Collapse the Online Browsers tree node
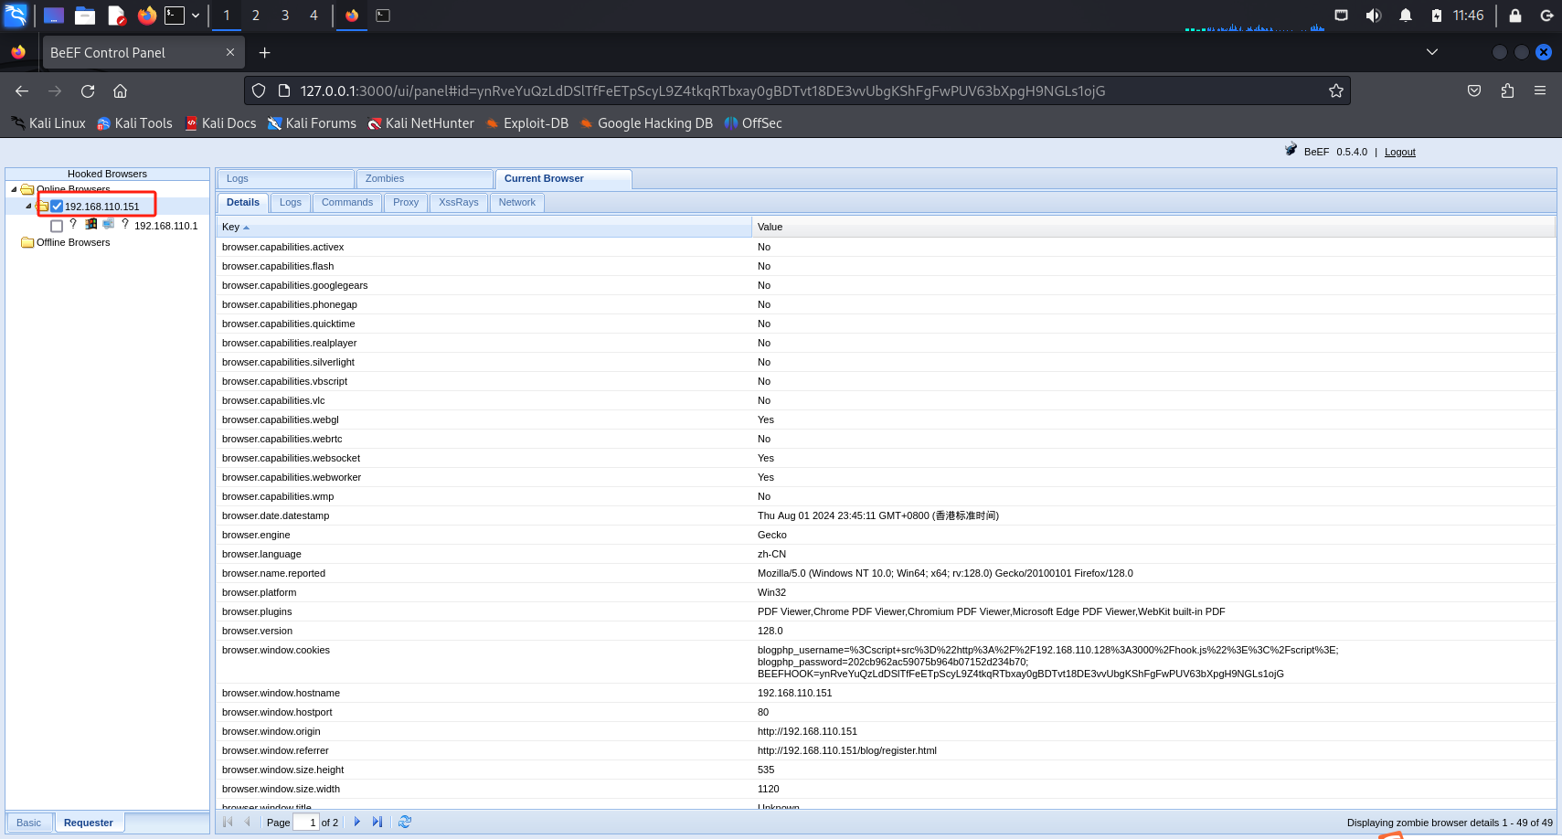1562x839 pixels. point(13,189)
